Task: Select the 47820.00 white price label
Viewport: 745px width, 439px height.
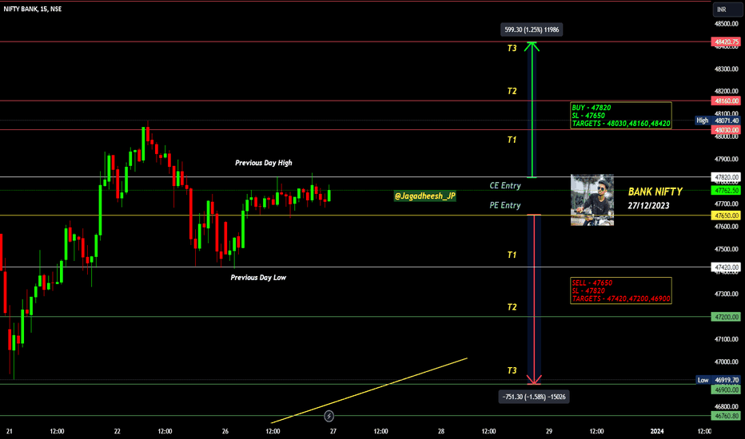Action: coord(726,177)
